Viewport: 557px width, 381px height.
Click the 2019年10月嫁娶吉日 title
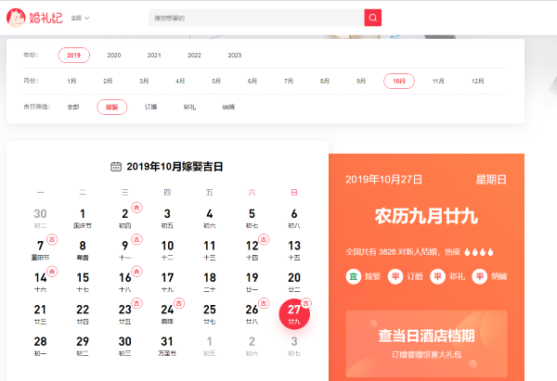point(175,167)
